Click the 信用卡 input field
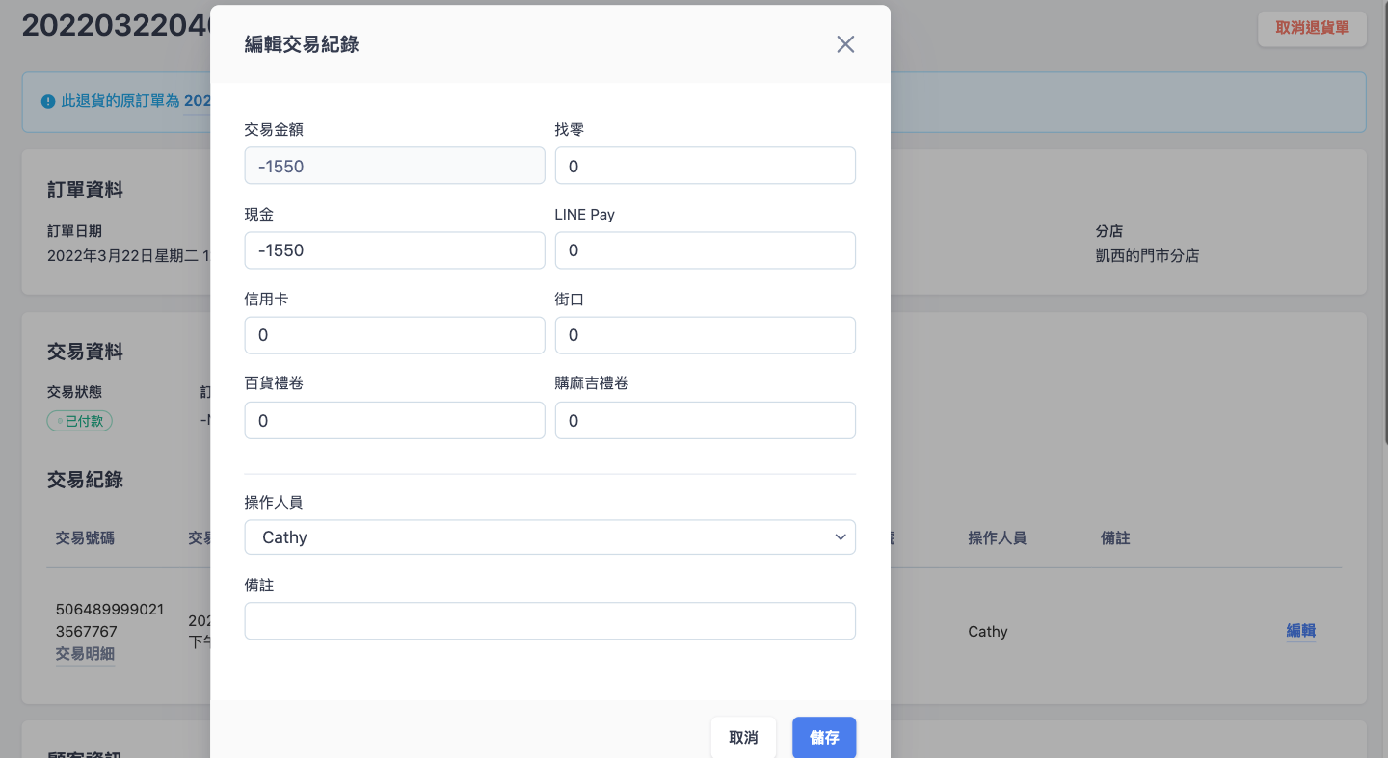Screen dimensions: 1388x758 [394, 335]
